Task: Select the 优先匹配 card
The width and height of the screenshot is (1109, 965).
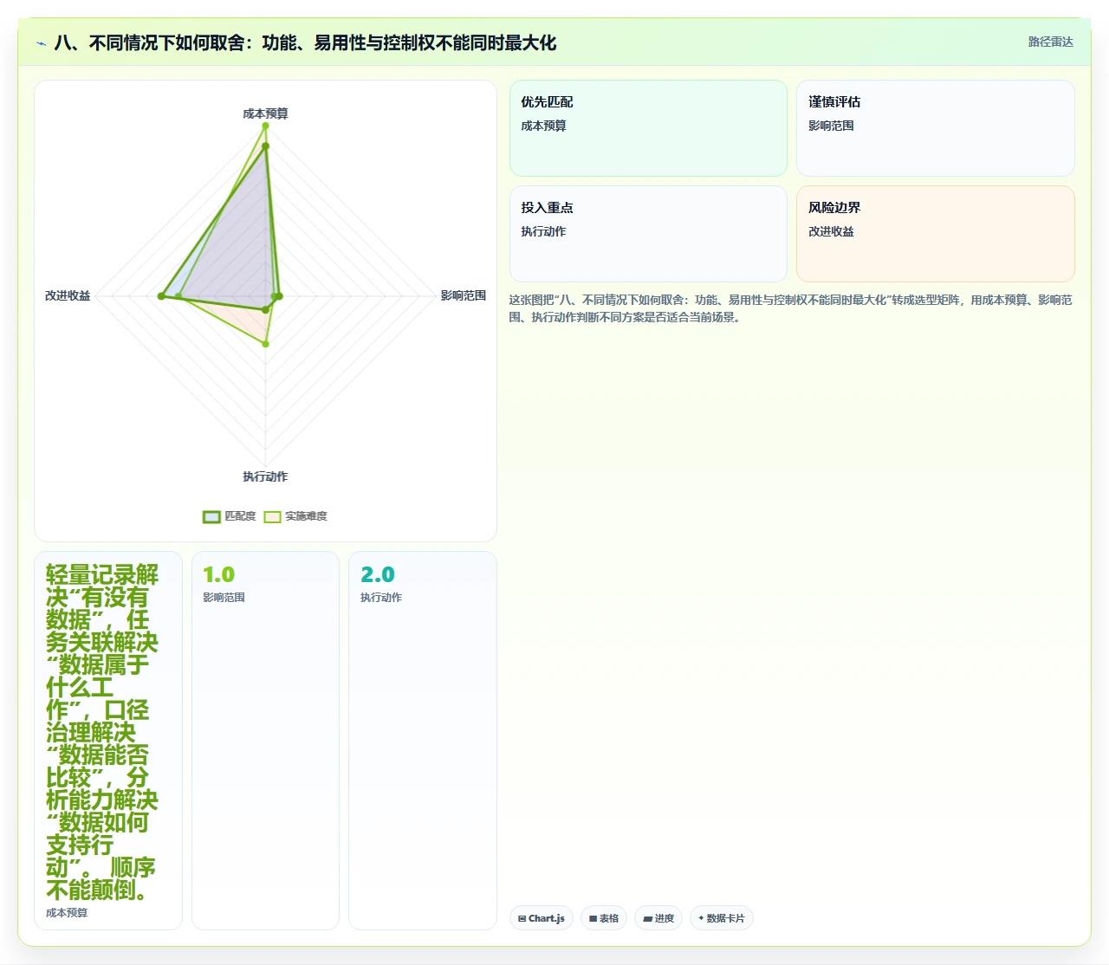Action: 648,128
